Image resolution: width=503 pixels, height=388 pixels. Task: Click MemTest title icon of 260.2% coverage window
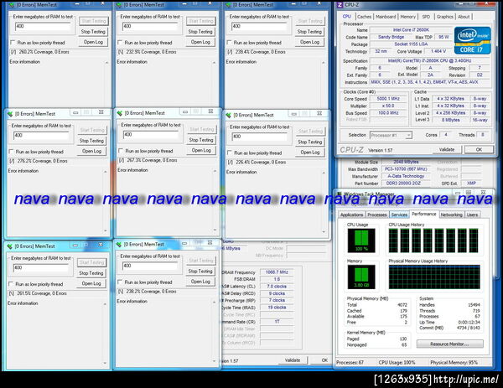coord(11,5)
